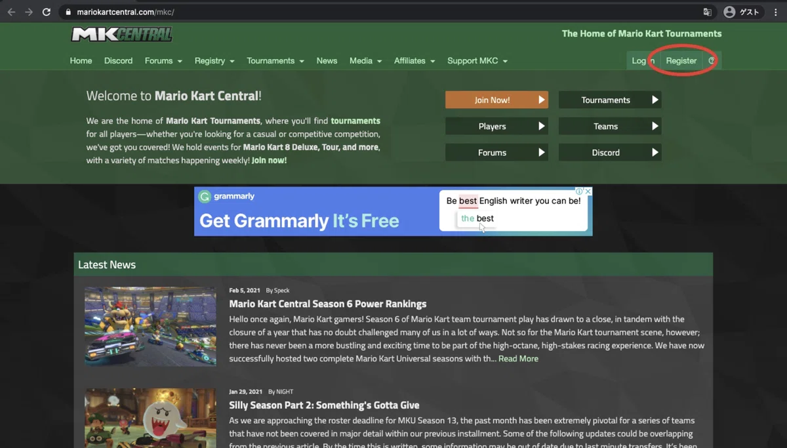Click the 'By Speck' author byline
The image size is (787, 448).
point(277,290)
